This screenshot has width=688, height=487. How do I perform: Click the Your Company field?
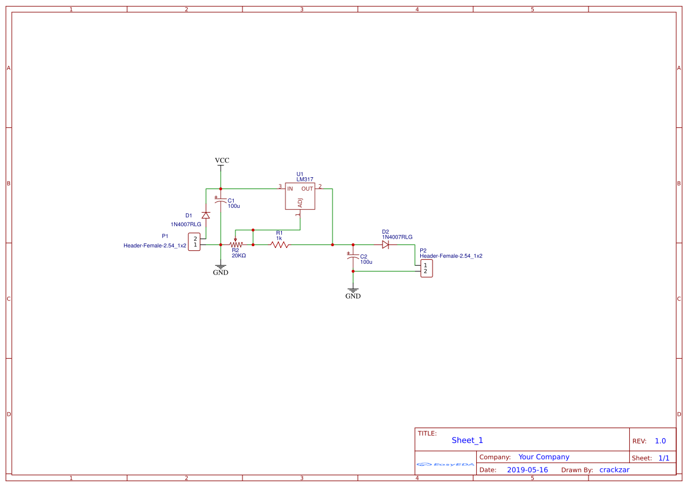click(543, 456)
